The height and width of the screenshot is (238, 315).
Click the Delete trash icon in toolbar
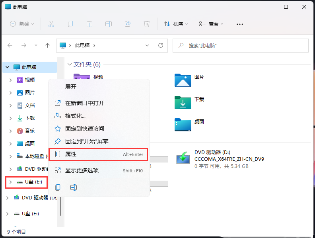pos(147,24)
